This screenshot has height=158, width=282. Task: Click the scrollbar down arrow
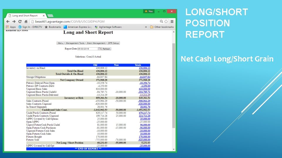(x=174, y=149)
